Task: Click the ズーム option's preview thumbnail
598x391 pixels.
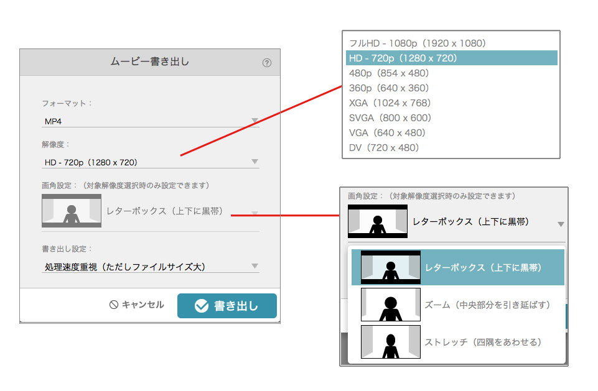Action: point(391,305)
